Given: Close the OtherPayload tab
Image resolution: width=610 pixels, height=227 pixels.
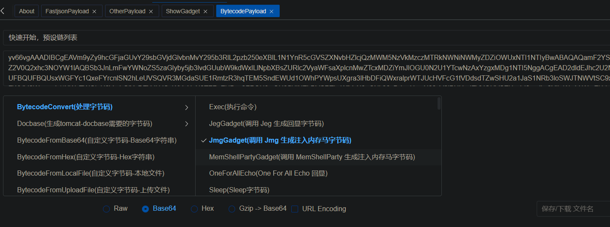Looking at the screenshot, I should click(151, 12).
